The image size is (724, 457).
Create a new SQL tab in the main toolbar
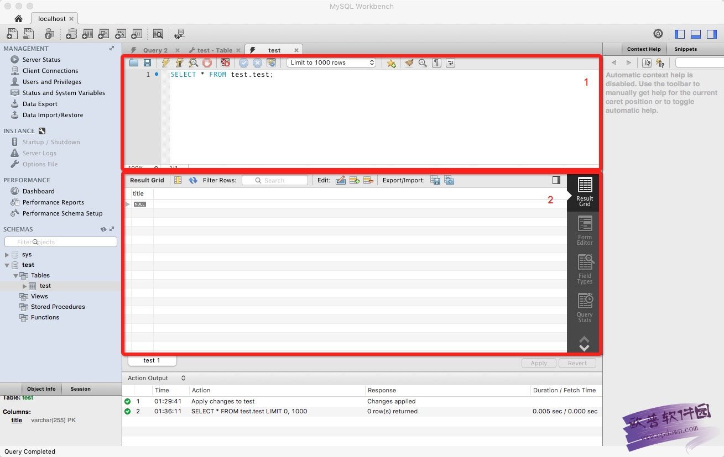[x=12, y=34]
